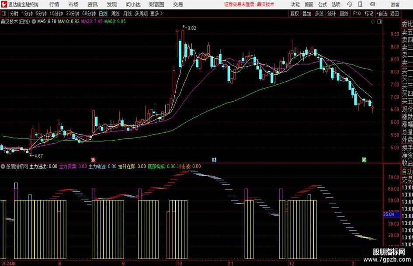Click the 画线 drawing toolbar button
Screen dimensions: 413x266
coord(344,14)
